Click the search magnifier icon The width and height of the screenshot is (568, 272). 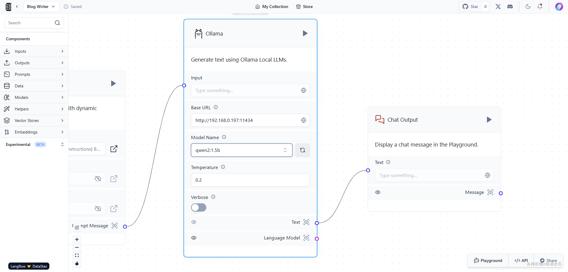coord(57,23)
